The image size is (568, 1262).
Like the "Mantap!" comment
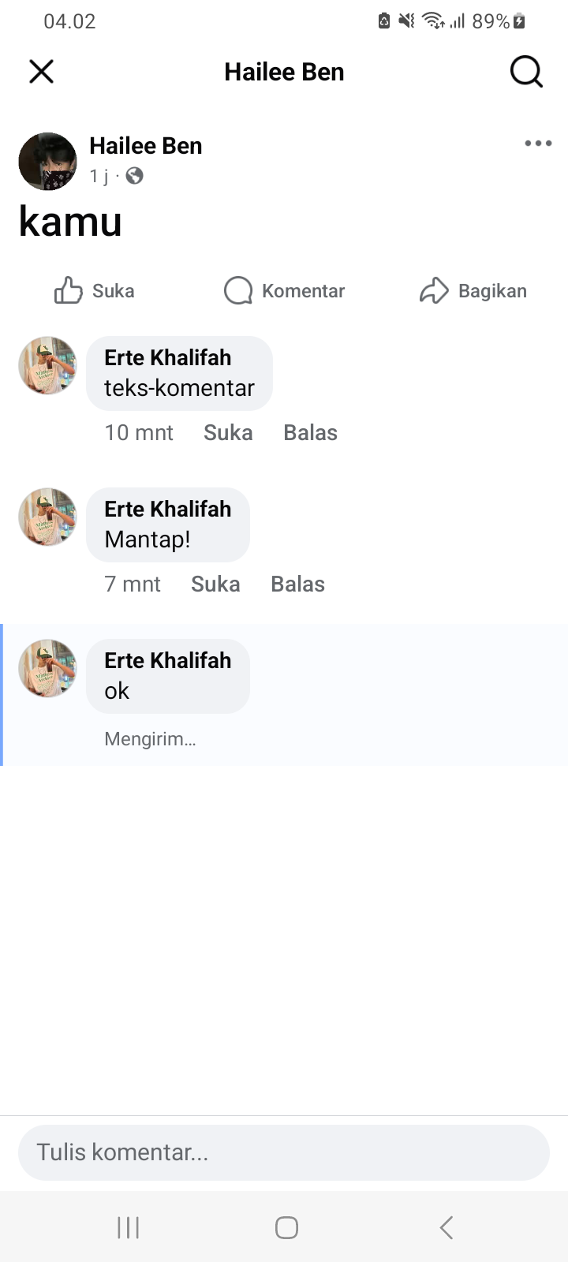215,584
